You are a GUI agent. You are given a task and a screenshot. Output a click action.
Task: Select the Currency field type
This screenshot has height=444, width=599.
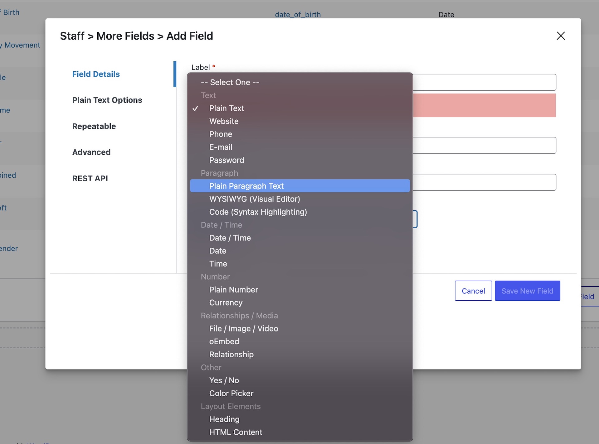[x=226, y=303]
